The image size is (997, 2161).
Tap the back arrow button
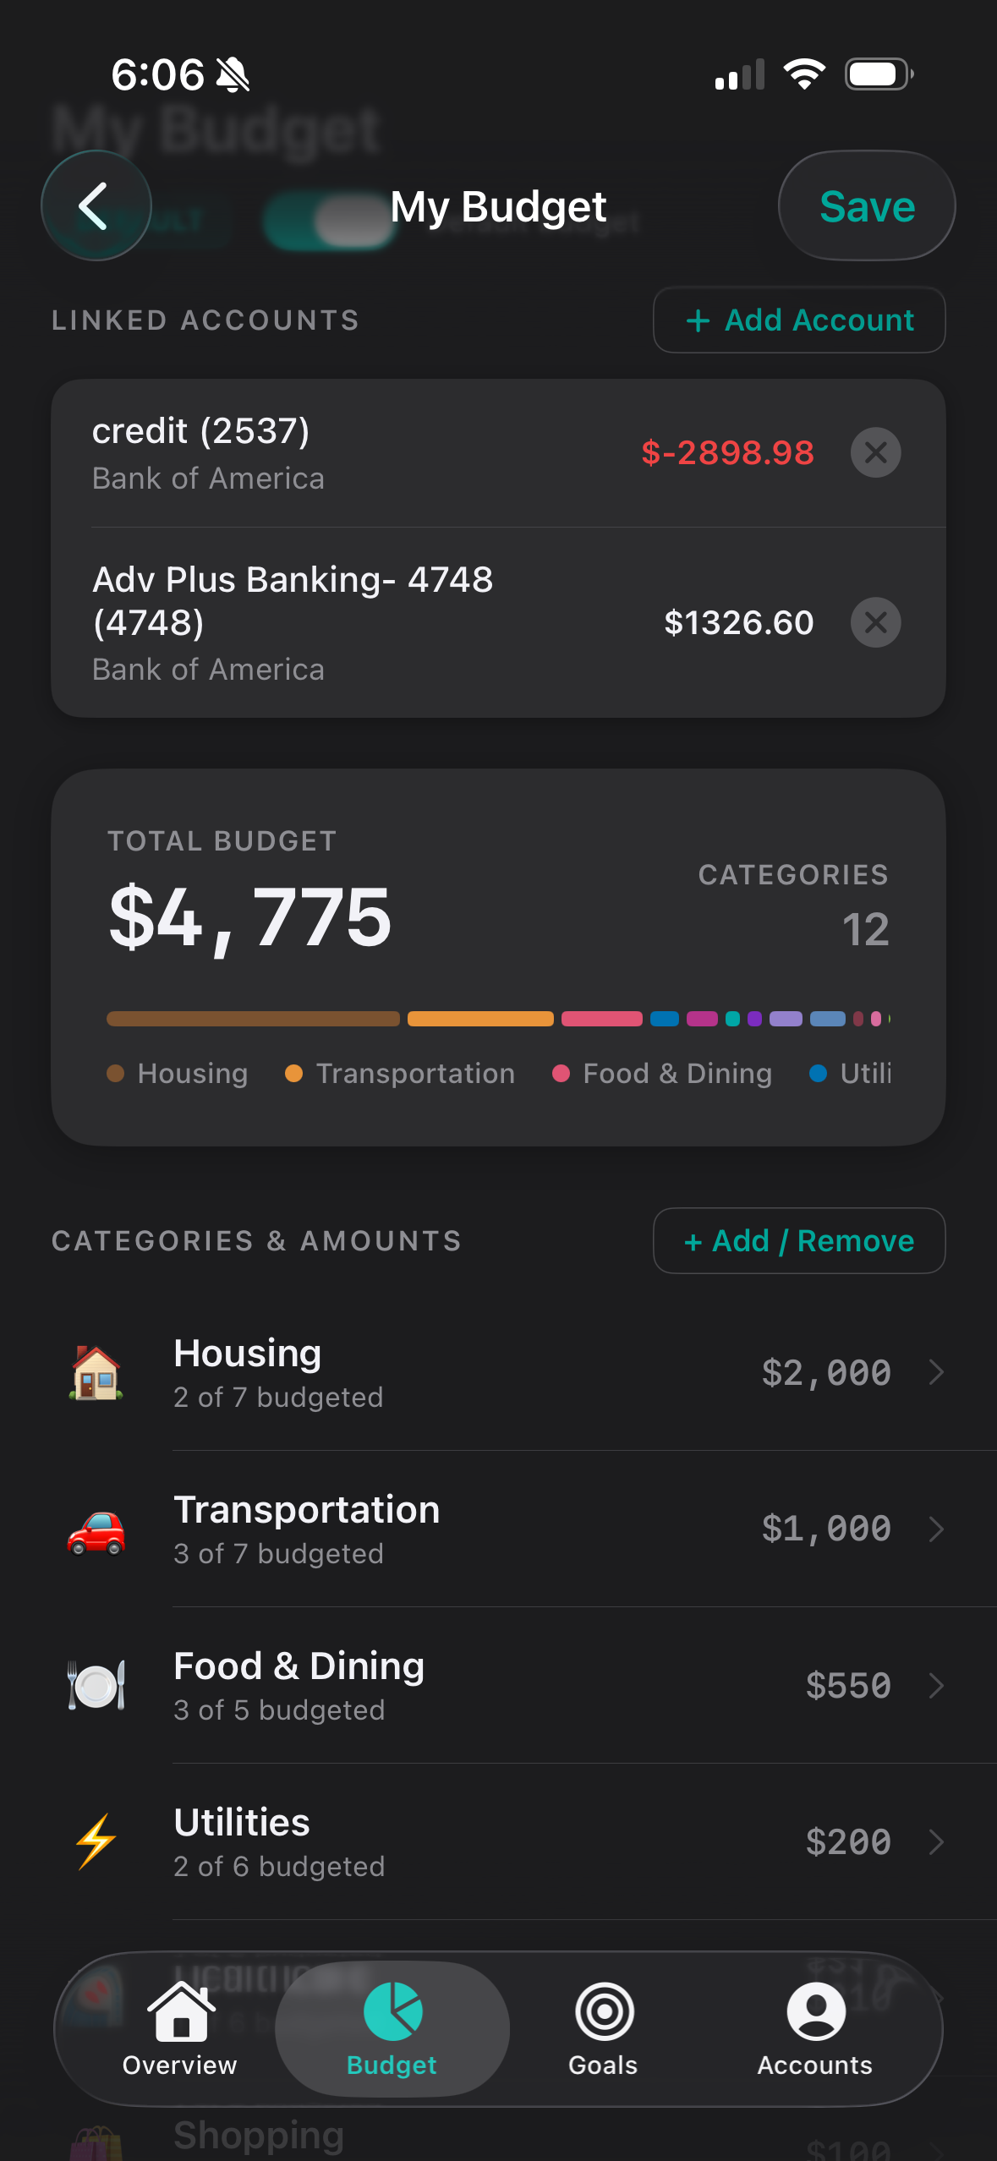[x=96, y=205]
